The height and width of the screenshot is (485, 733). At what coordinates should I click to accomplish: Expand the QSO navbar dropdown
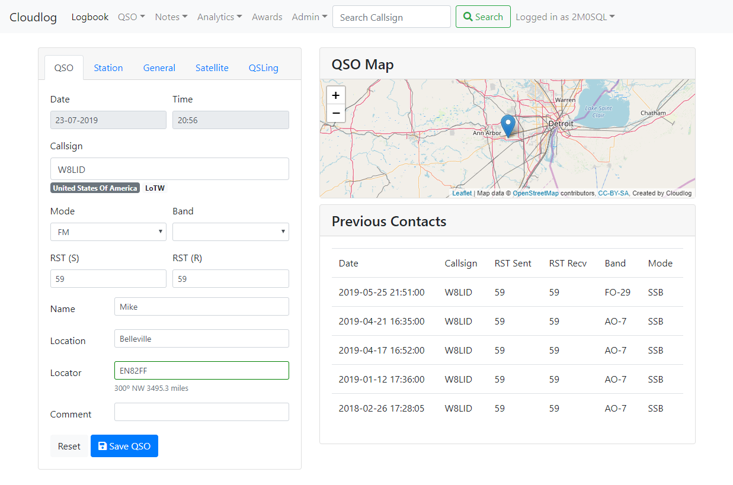coord(132,17)
